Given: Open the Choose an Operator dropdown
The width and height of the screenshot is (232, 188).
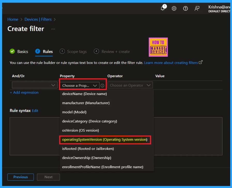Looking at the screenshot, I should click(x=130, y=85).
